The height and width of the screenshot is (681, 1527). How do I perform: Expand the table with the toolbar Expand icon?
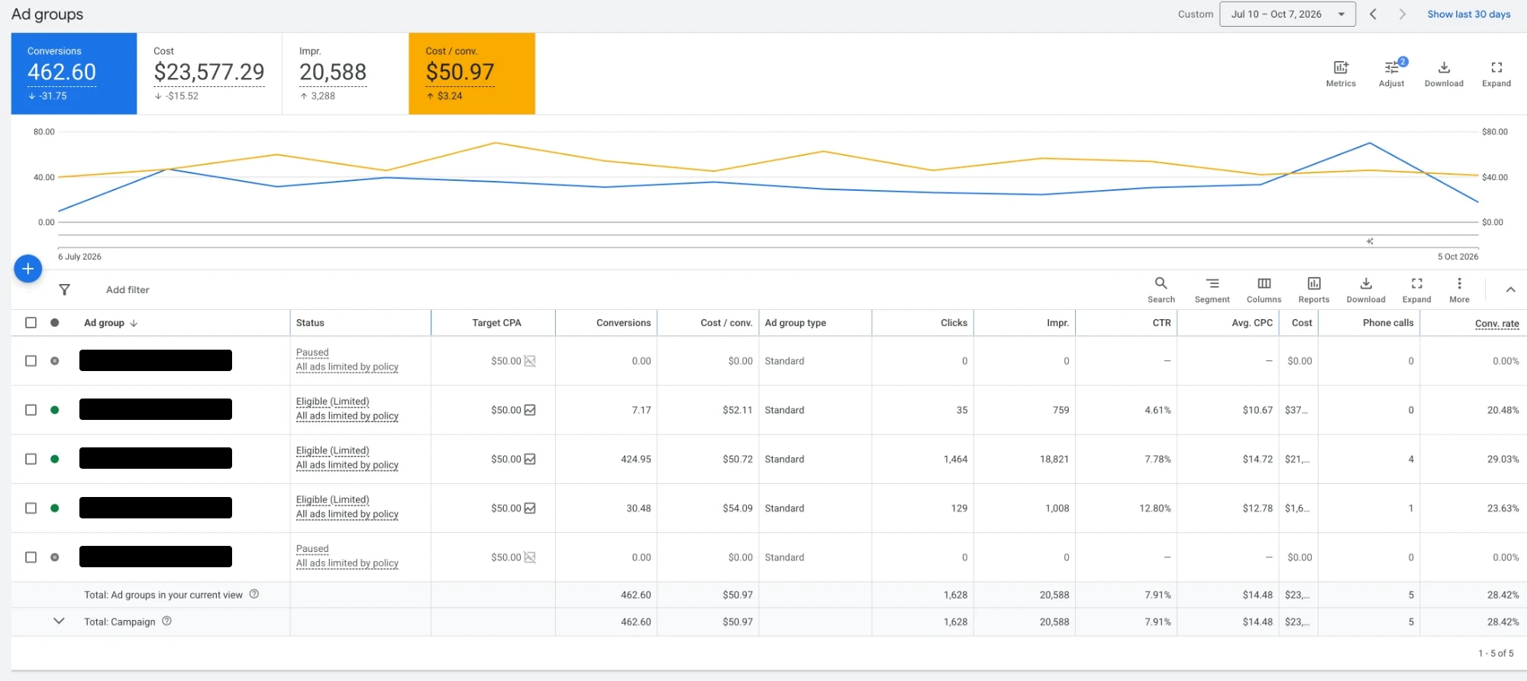coord(1417,284)
